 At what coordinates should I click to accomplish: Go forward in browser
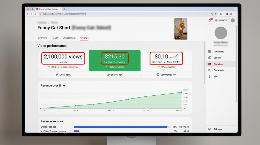[x=31, y=14]
